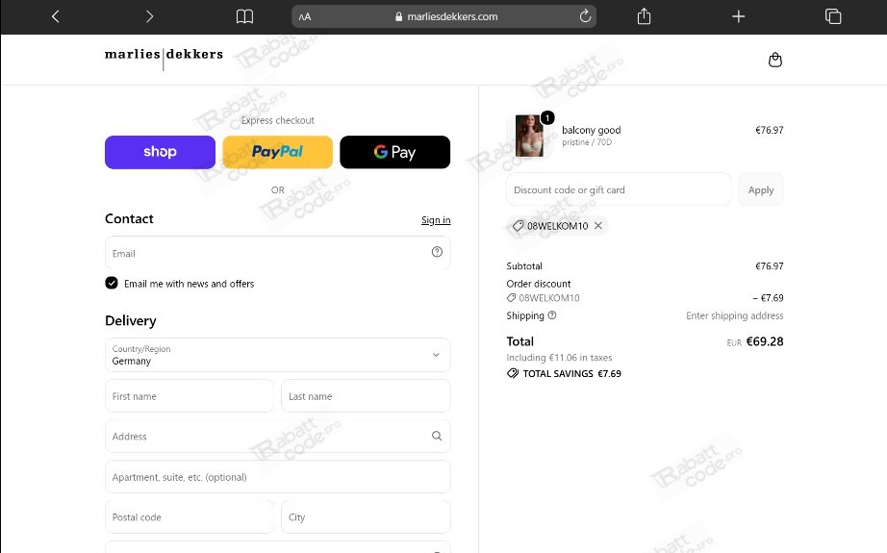Follow the Sign in link

click(x=436, y=220)
